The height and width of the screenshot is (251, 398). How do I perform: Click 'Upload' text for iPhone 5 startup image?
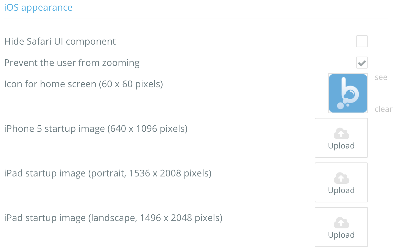click(341, 146)
